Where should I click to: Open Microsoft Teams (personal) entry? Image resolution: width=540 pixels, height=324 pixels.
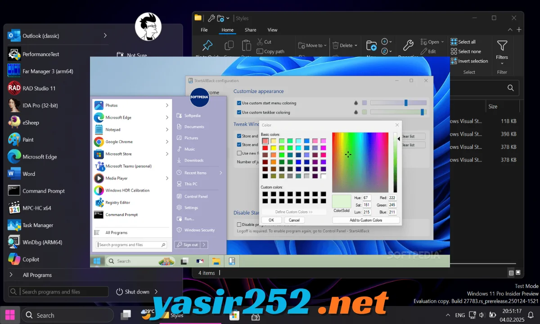click(132, 166)
